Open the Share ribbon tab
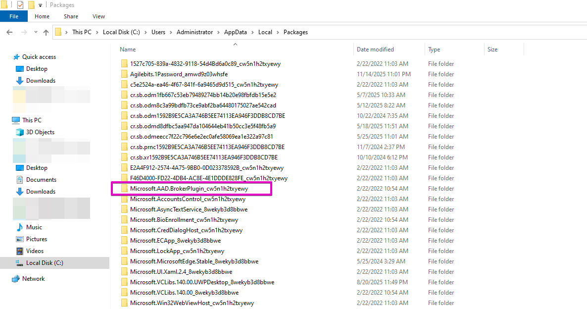The image size is (587, 309). click(x=71, y=16)
